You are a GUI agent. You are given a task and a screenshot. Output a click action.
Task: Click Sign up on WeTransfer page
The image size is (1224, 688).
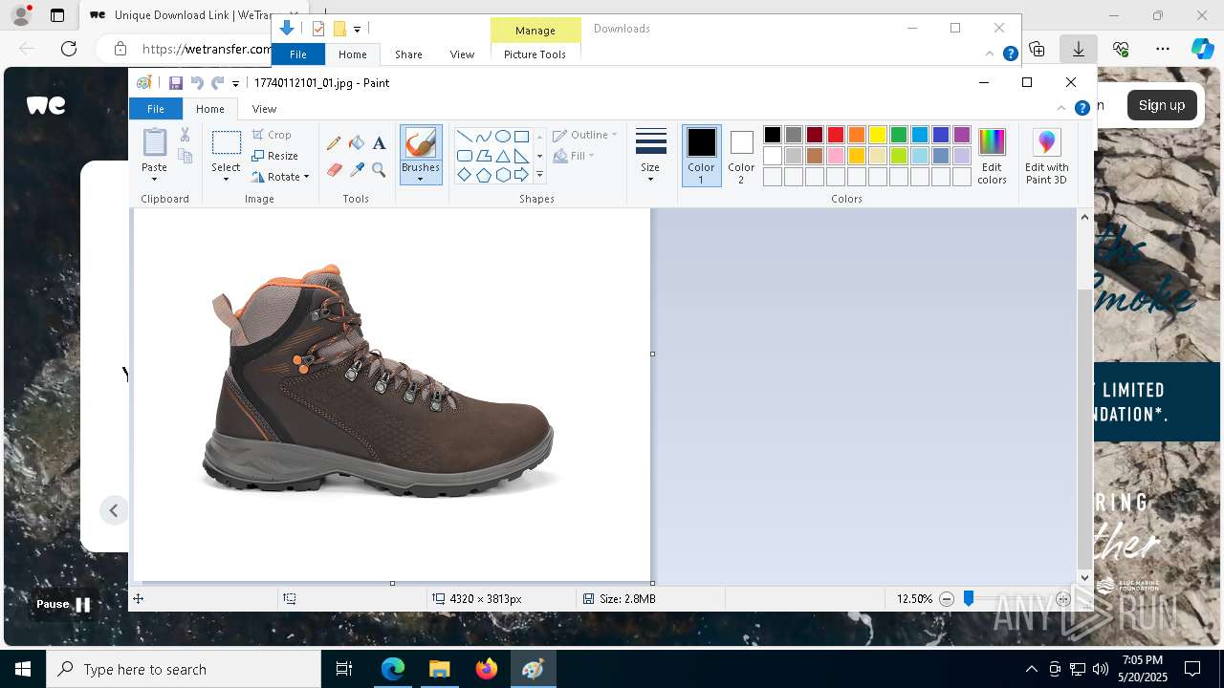(x=1162, y=105)
